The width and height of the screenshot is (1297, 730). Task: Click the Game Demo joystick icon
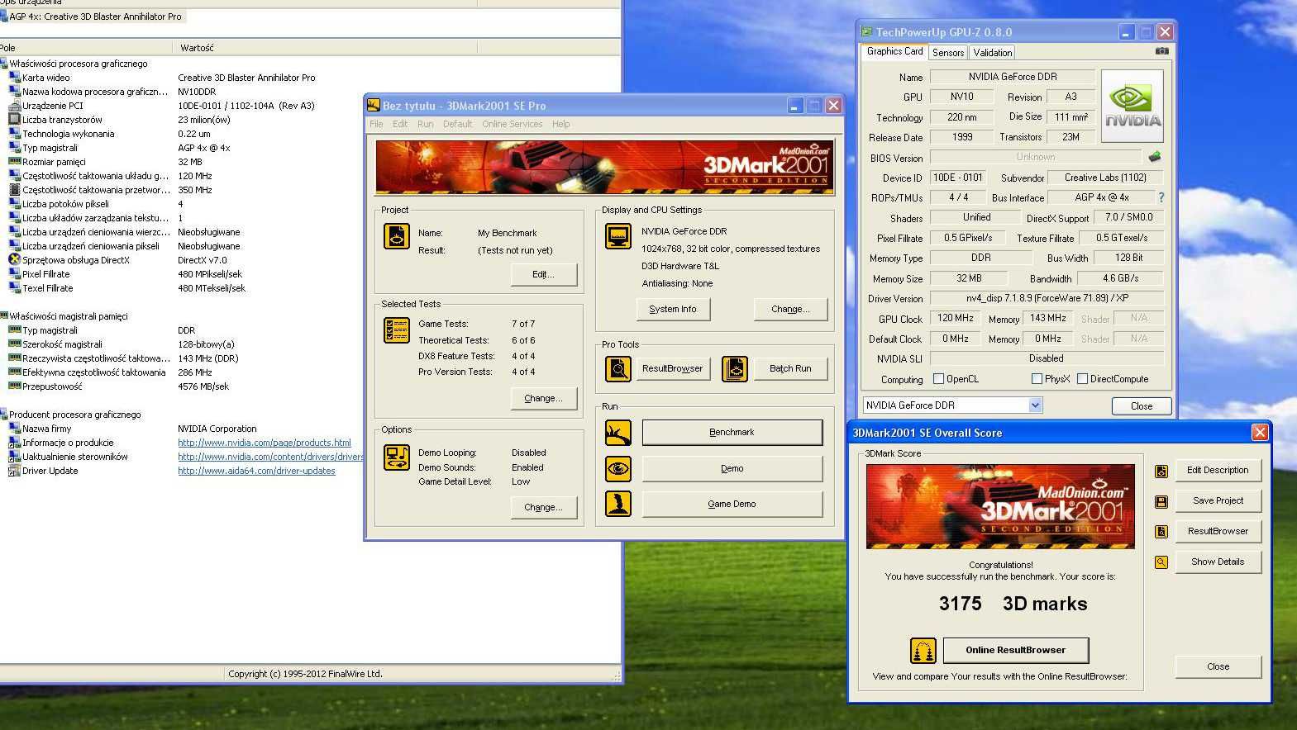pyautogui.click(x=618, y=503)
